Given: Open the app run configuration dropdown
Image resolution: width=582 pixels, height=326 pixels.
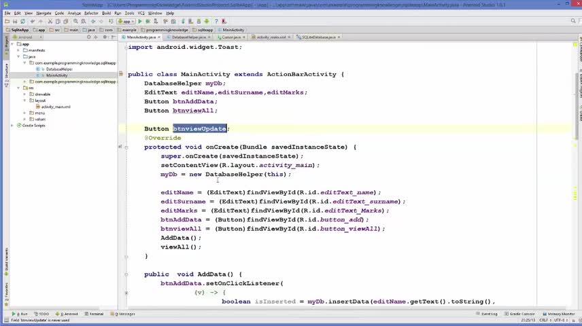Looking at the screenshot, I should tap(126, 22).
